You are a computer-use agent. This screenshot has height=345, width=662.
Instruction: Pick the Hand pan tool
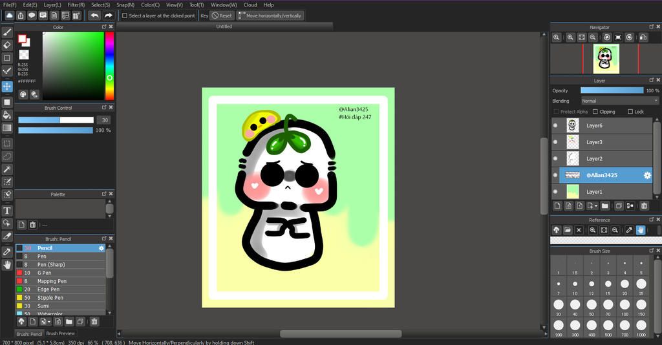pos(7,264)
